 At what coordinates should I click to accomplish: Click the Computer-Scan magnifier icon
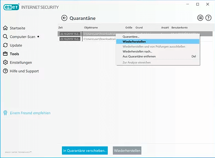(5, 36)
